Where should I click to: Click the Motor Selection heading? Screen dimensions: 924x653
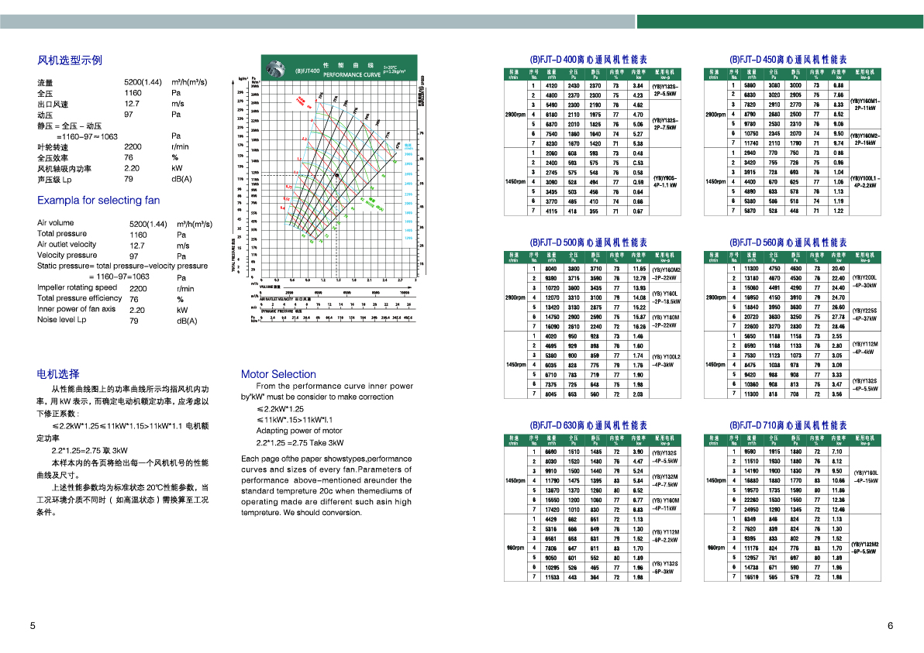[278, 374]
